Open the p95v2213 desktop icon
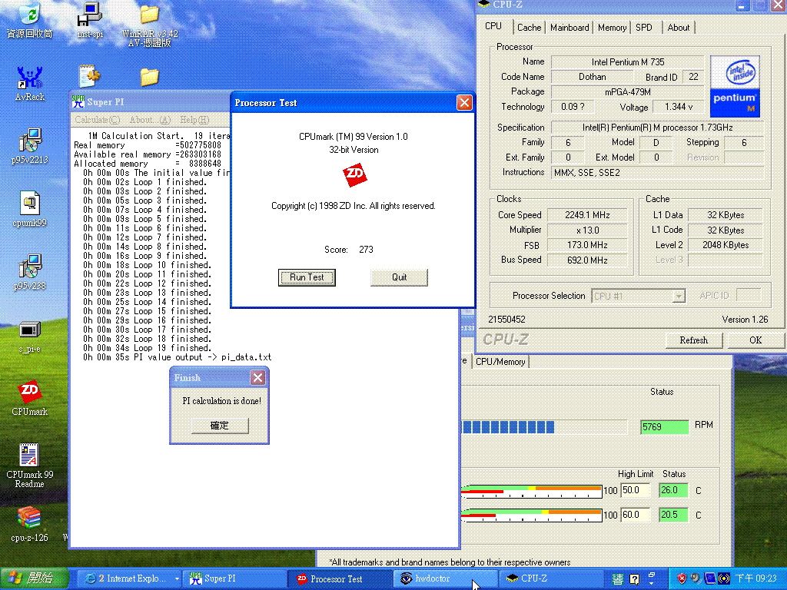This screenshot has width=787, height=590. 30,146
